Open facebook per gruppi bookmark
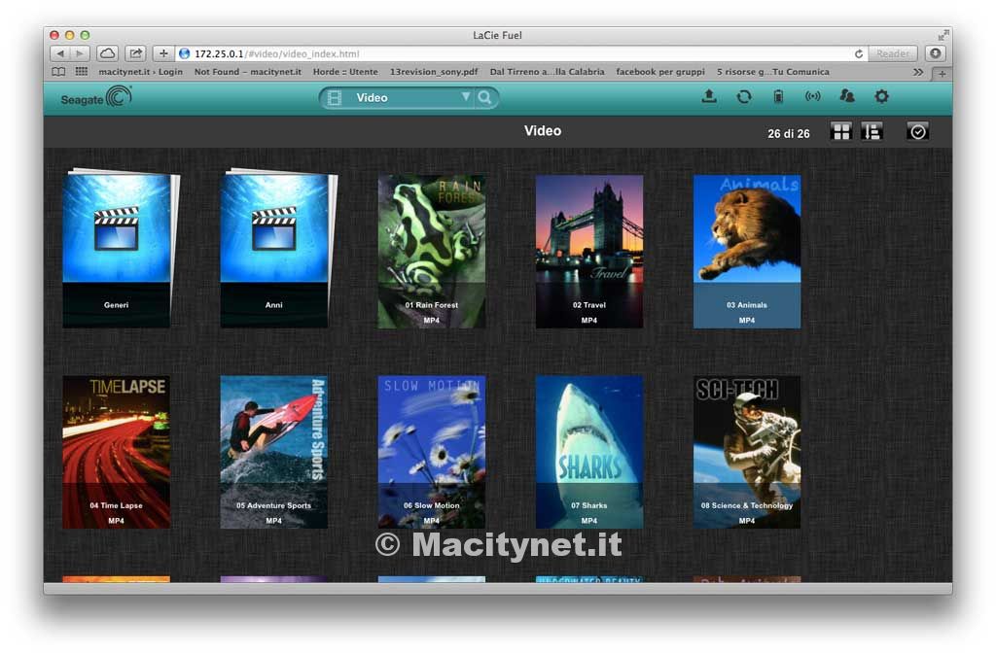Image resolution: width=996 pixels, height=655 pixels. 660,72
